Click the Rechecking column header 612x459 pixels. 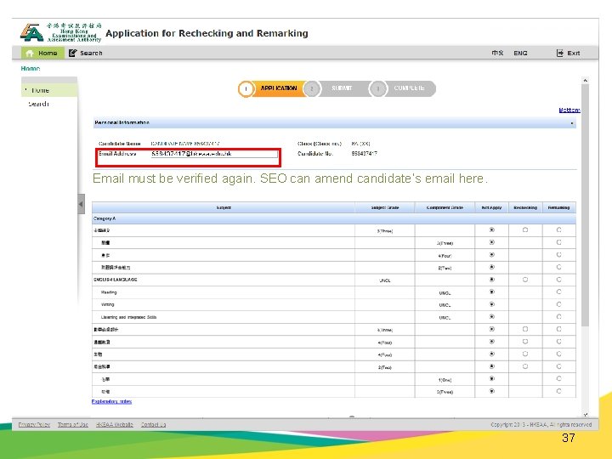[525, 207]
